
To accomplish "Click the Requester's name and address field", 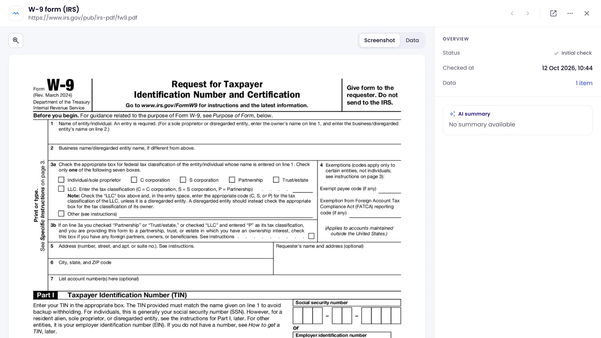I will tap(337, 258).
